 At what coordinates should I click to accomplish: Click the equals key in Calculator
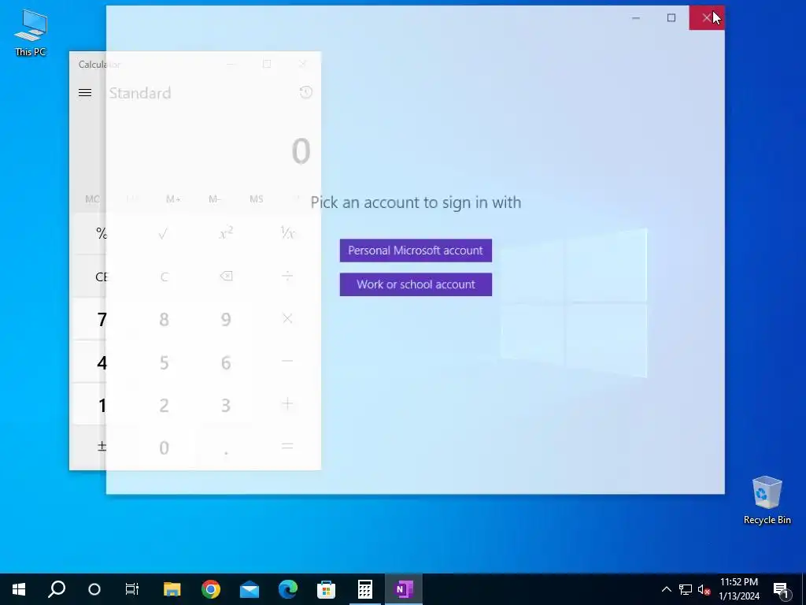pos(287,447)
